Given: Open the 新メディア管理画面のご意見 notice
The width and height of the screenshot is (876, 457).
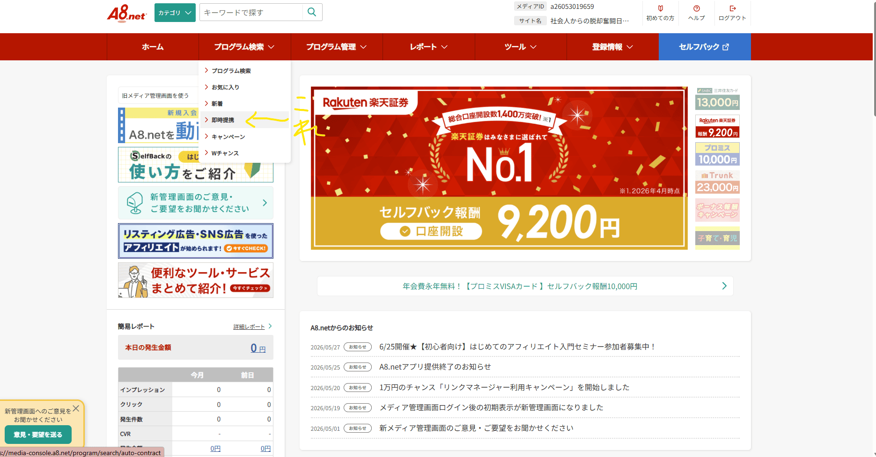Looking at the screenshot, I should 476,428.
